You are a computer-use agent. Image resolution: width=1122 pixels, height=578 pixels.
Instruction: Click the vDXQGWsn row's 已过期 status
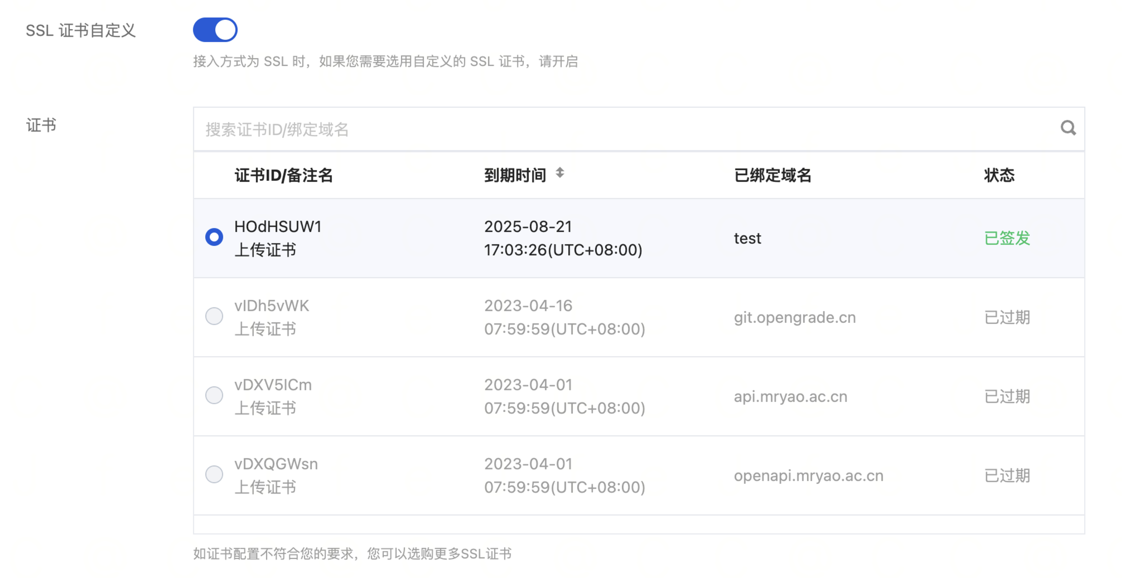tap(1007, 476)
